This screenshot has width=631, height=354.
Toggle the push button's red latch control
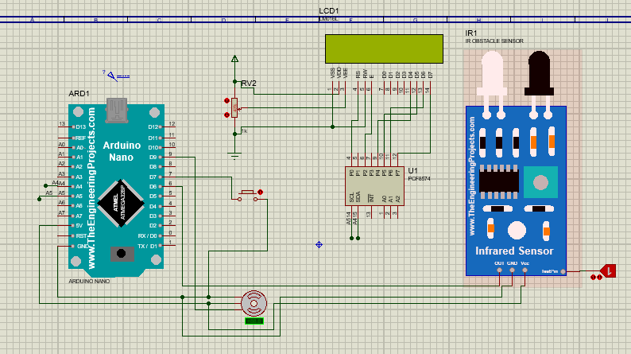point(260,192)
